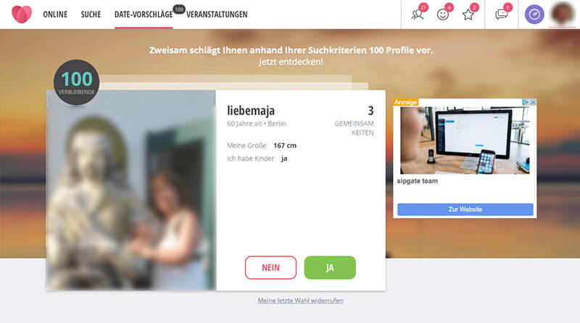Go to the Online tab
The width and height of the screenshot is (580, 323).
click(x=55, y=14)
